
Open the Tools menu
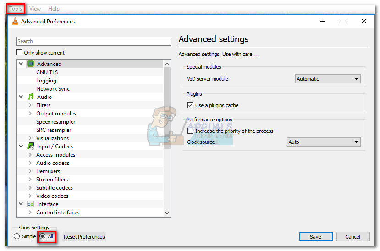[x=16, y=9]
